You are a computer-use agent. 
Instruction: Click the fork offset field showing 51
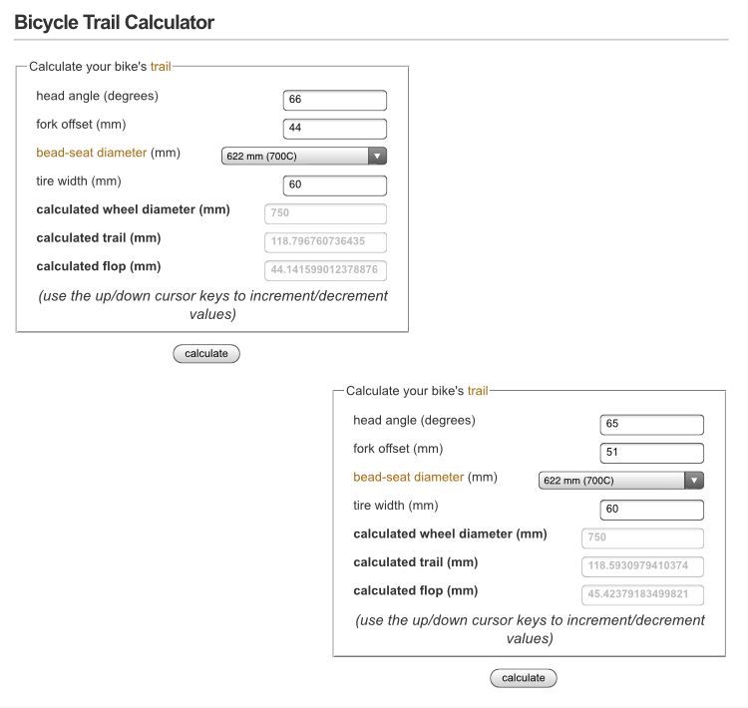(652, 453)
